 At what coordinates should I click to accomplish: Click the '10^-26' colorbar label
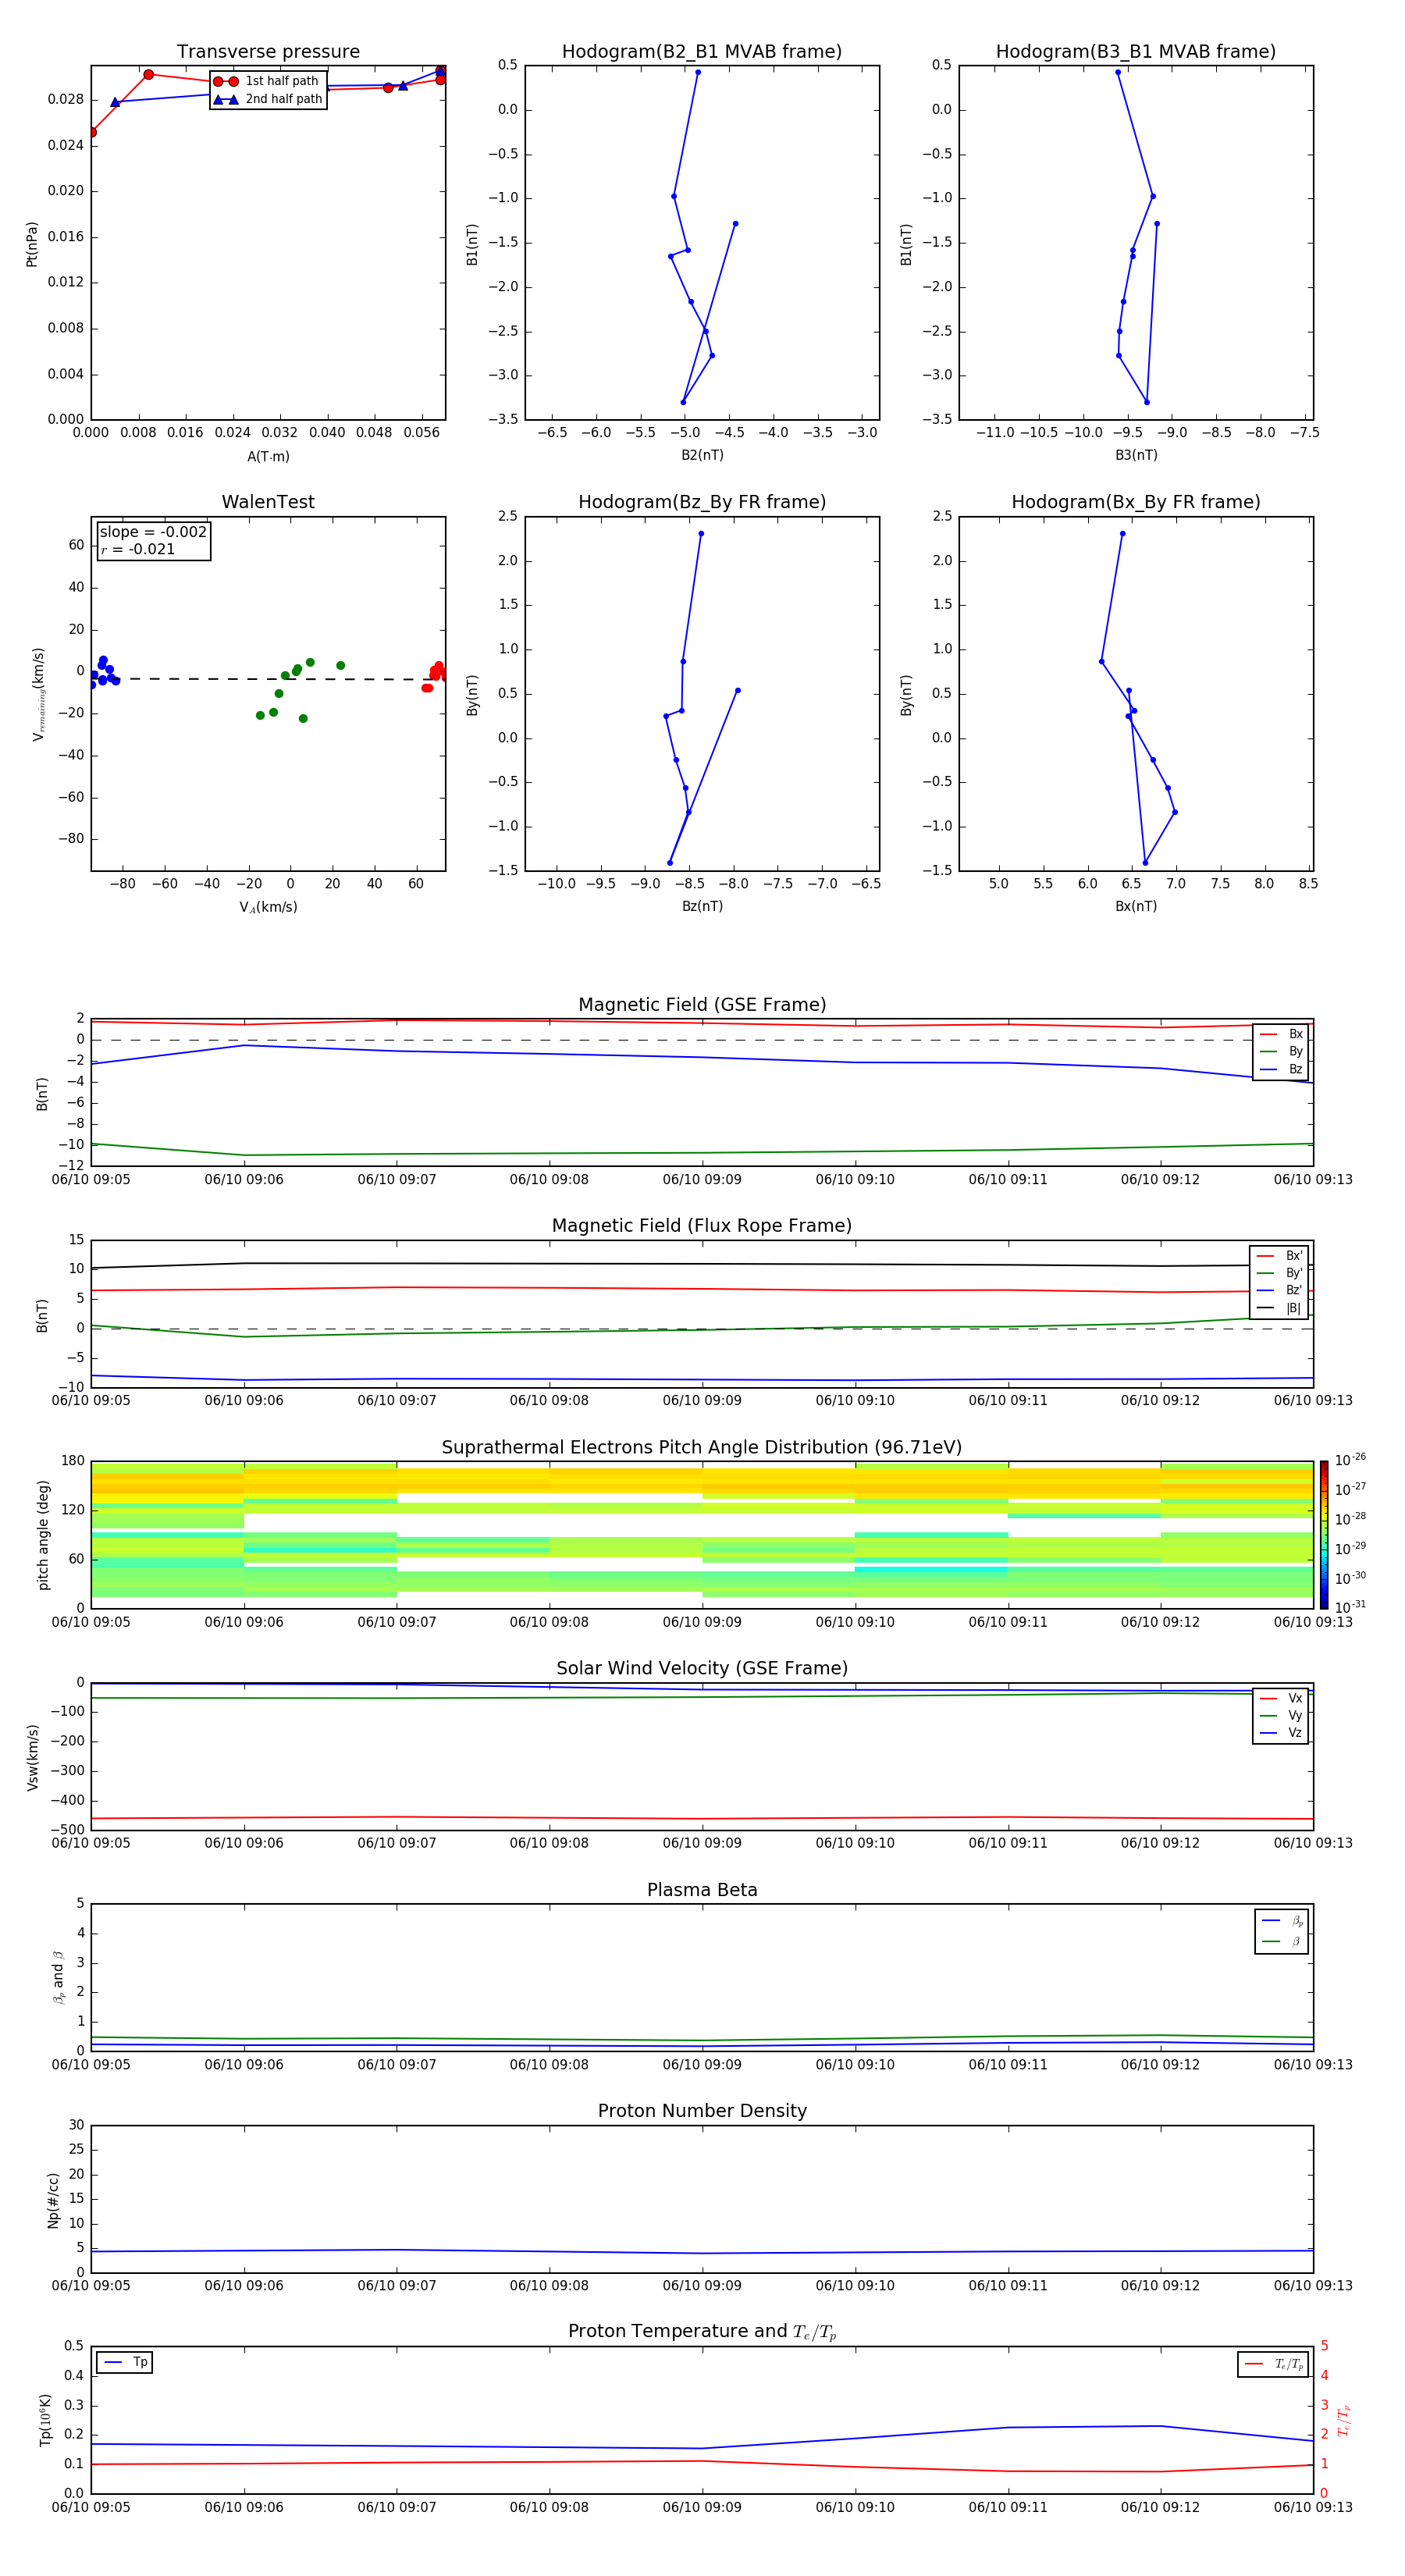click(x=1350, y=1460)
